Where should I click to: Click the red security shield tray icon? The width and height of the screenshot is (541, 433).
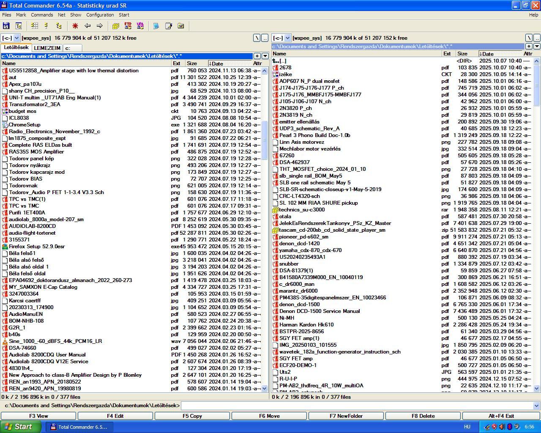click(x=495, y=427)
